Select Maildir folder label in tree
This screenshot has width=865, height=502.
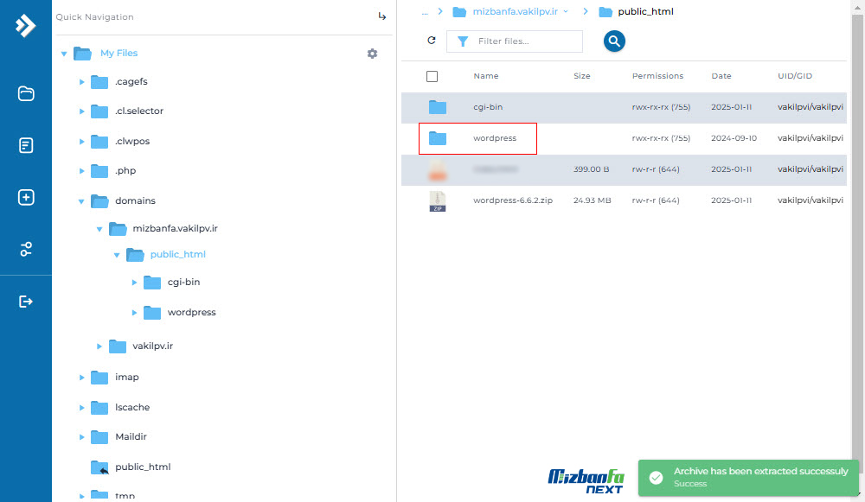pyautogui.click(x=131, y=436)
